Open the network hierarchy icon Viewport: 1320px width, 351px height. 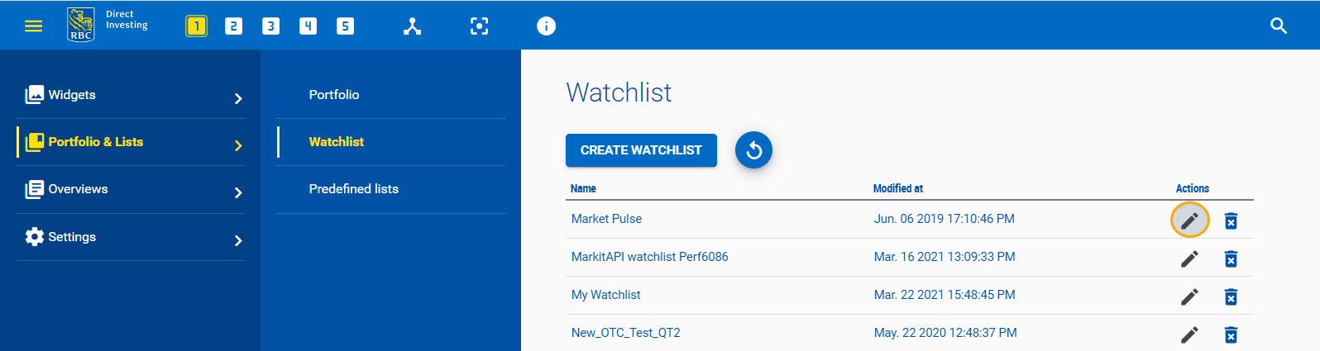[x=412, y=26]
